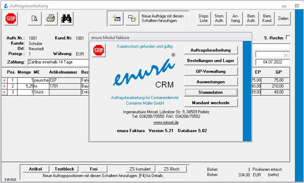Viewport: 304px width, 183px height.
Task: Click the printer icon in toolbar
Action: [x=51, y=18]
